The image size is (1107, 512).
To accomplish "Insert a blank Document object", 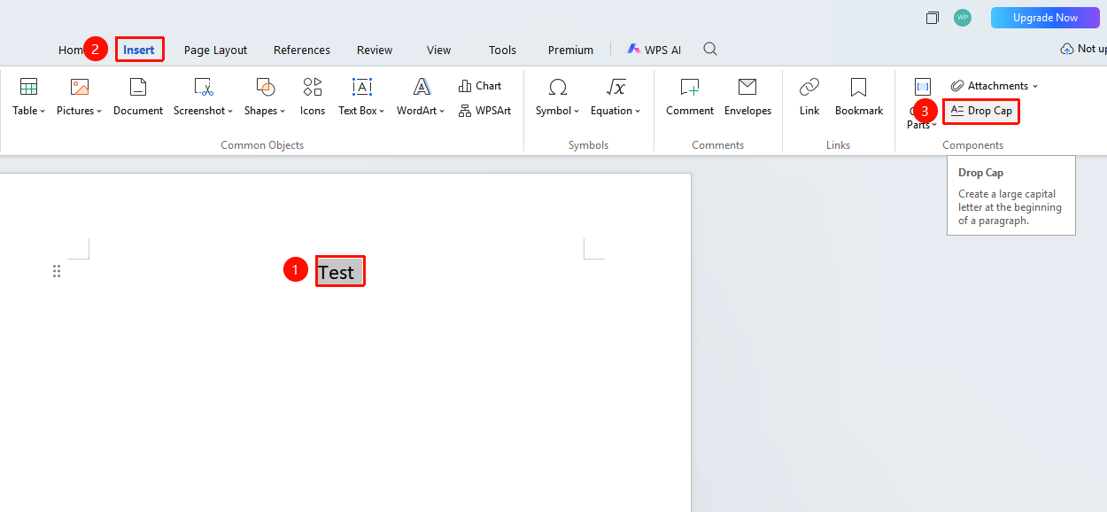I will [138, 97].
